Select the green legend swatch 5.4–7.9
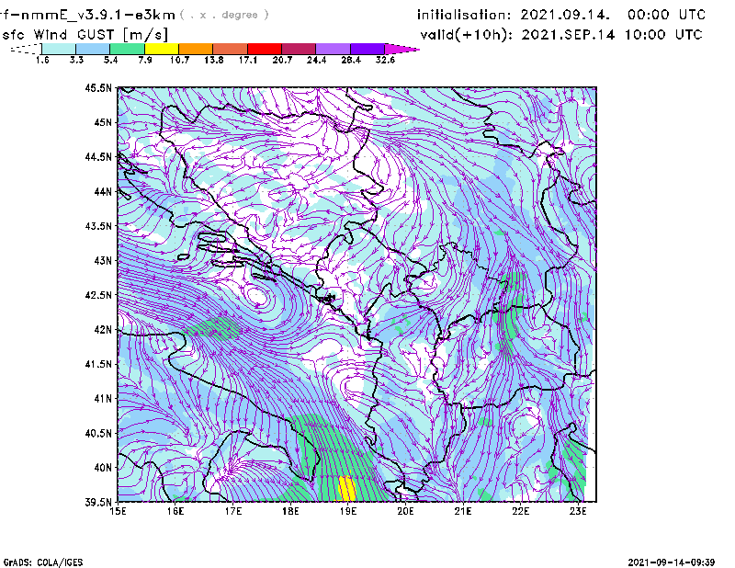 (127, 49)
